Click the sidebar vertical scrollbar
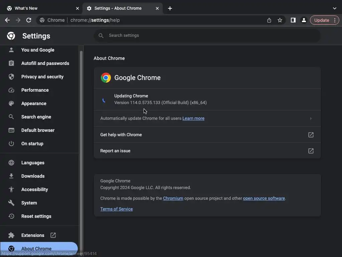342x257 pixels. (81, 134)
